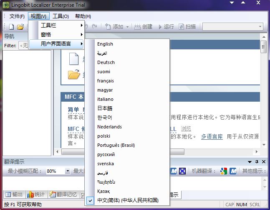Click the vertical scrollbar in main pane
This screenshot has height=210, width=270.
point(264,96)
